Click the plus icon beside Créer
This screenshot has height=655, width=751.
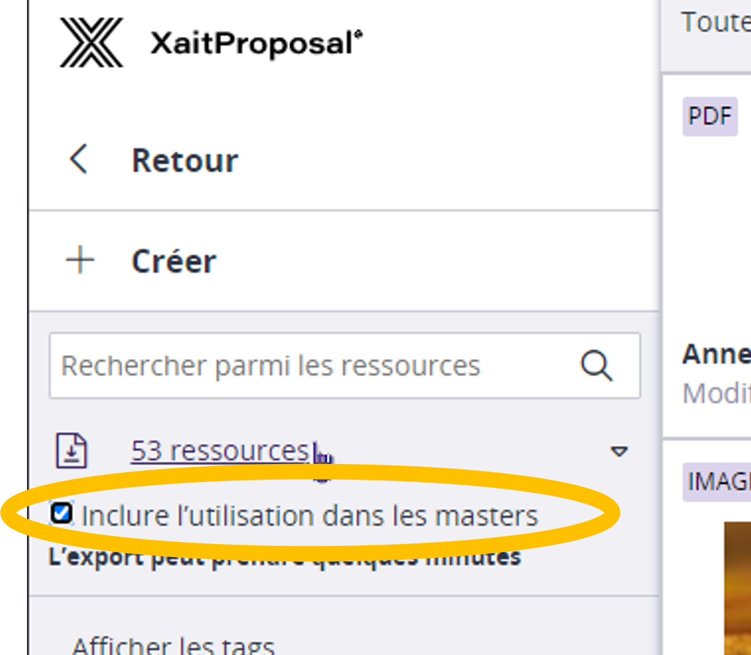tap(80, 261)
